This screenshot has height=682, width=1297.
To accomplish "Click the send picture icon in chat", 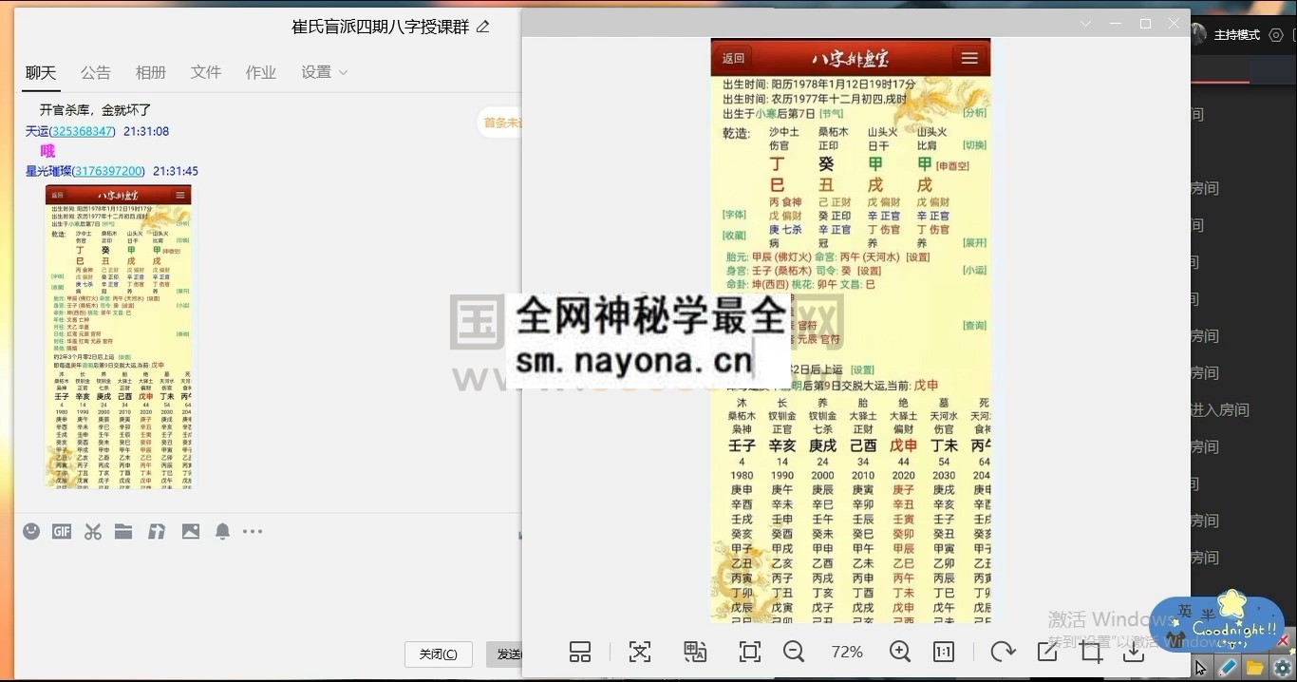I will click(x=191, y=532).
